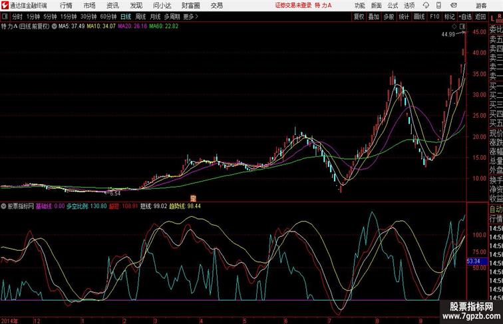Expand the 股票指标网 indicator dropdown circle
This screenshot has height=324, width=503.
click(3, 206)
